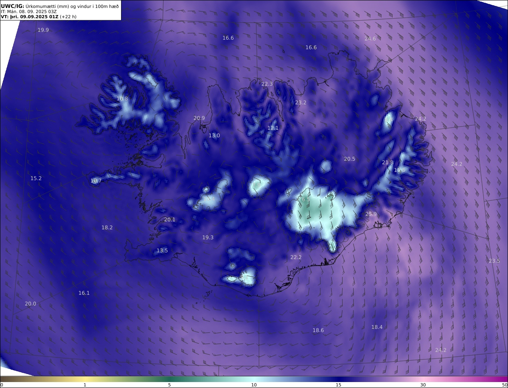Click the 12.1 value label
The width and height of the screenshot is (508, 388).
coord(273,128)
